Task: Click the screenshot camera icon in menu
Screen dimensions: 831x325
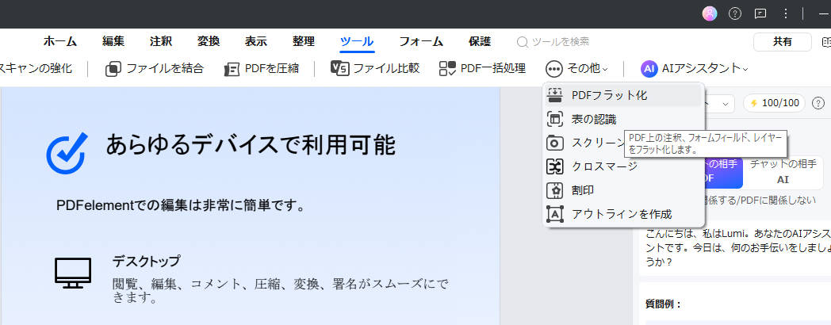Action: [555, 143]
